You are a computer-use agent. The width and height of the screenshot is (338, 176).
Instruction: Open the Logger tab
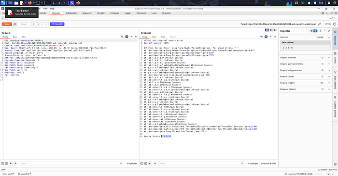[128, 13]
